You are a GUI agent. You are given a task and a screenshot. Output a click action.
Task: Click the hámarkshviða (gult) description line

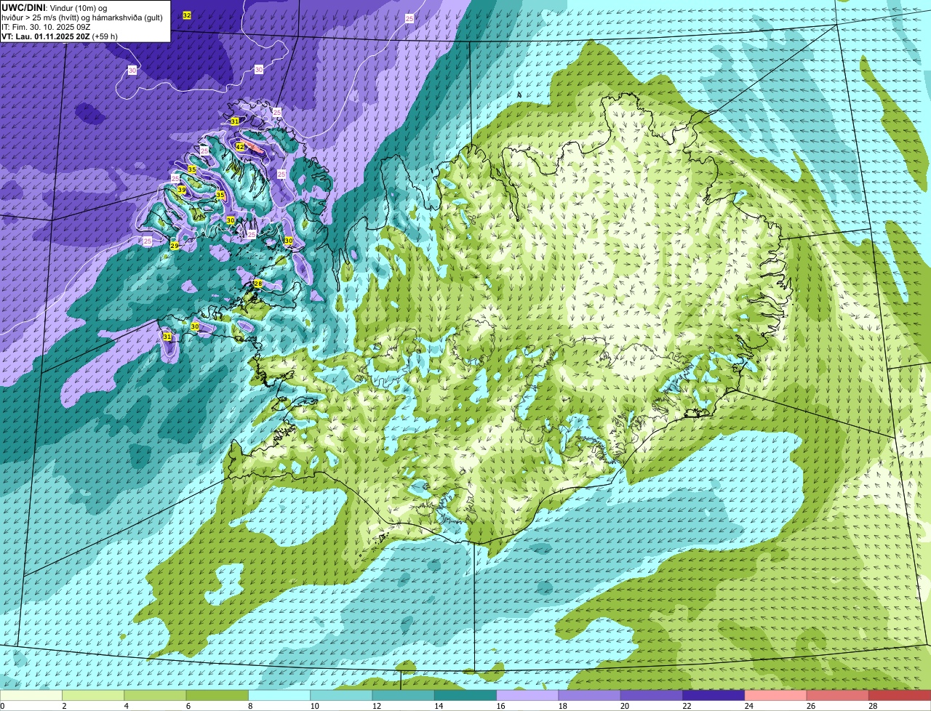82,17
